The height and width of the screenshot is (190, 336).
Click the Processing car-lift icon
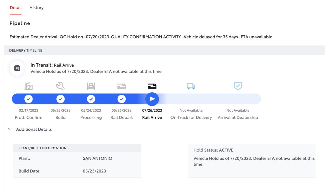click(91, 86)
